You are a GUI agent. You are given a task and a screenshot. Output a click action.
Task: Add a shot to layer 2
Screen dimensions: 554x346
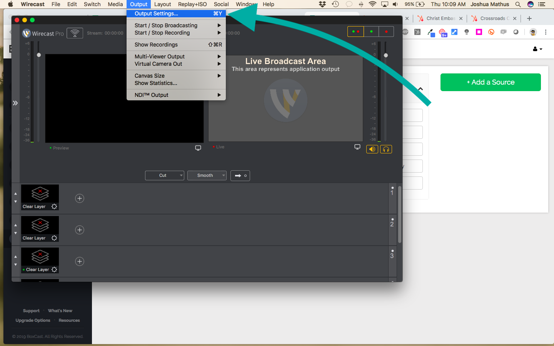[x=80, y=230]
